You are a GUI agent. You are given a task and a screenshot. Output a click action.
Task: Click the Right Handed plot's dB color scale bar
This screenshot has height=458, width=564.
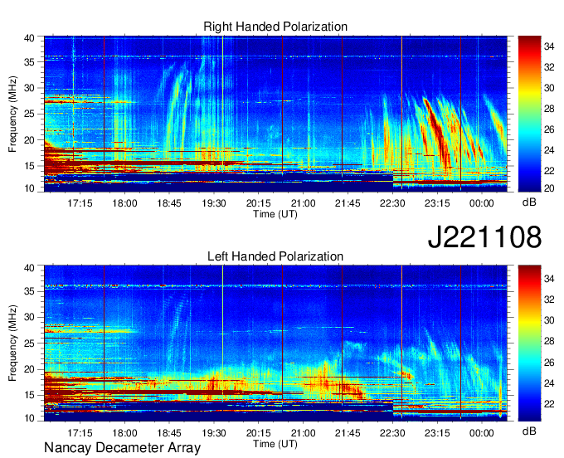pos(529,114)
